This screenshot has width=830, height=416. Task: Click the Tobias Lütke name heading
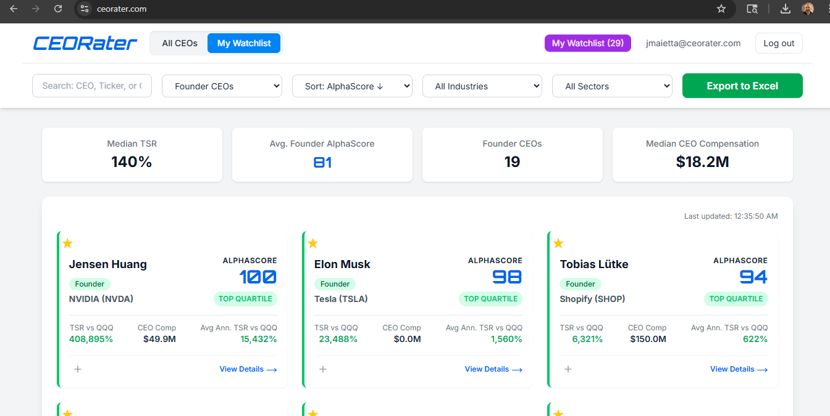click(x=594, y=264)
